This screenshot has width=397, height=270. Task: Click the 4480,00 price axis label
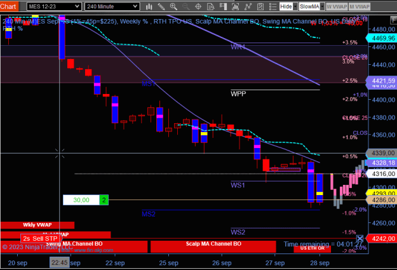[384, 29]
